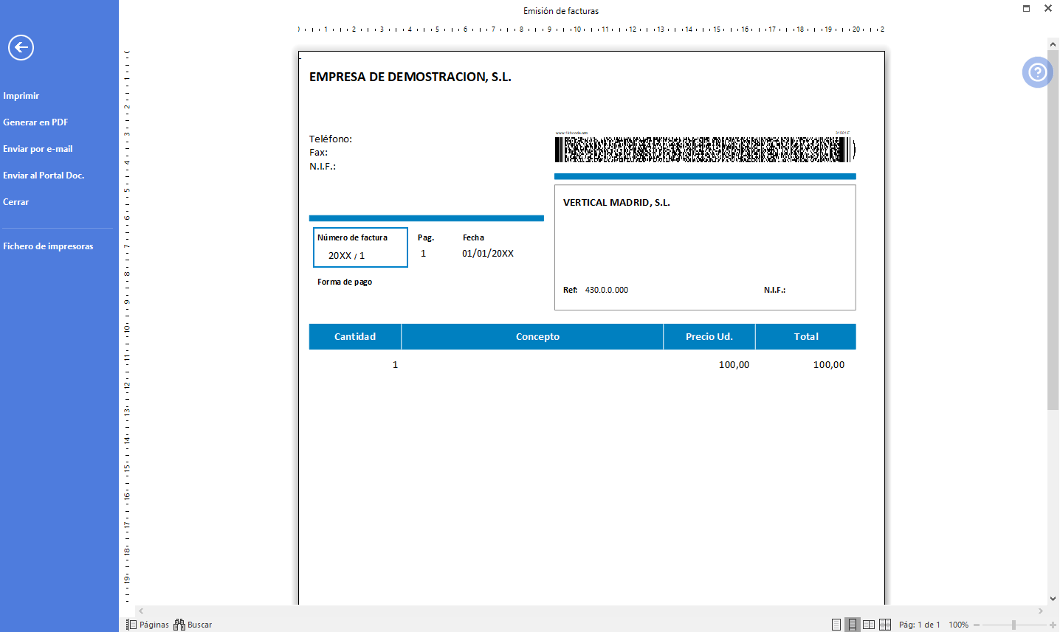The height and width of the screenshot is (632, 1060).
Task: Close the Emisión de facturas window
Action: (1048, 8)
